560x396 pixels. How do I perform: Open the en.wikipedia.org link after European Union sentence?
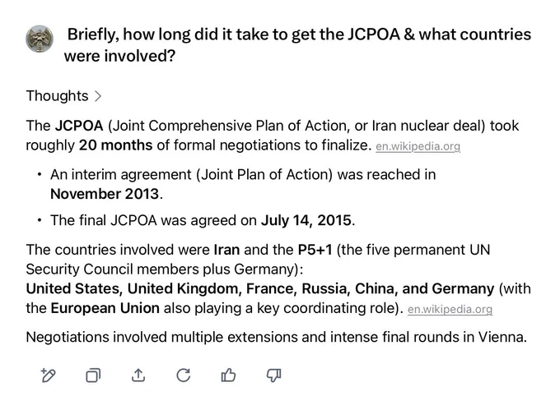pos(450,309)
